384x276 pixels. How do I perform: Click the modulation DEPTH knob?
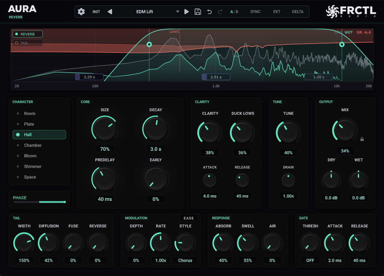pyautogui.click(x=136, y=243)
